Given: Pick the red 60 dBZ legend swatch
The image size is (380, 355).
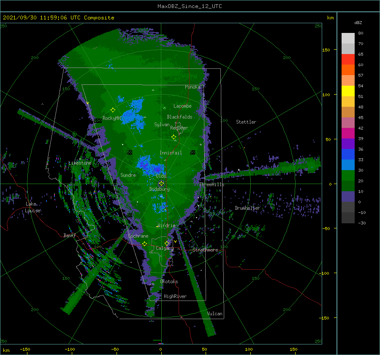Looking at the screenshot, I should (x=348, y=59).
